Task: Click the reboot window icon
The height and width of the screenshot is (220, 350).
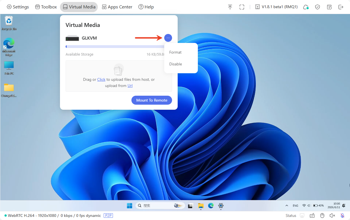Action: click(x=329, y=7)
